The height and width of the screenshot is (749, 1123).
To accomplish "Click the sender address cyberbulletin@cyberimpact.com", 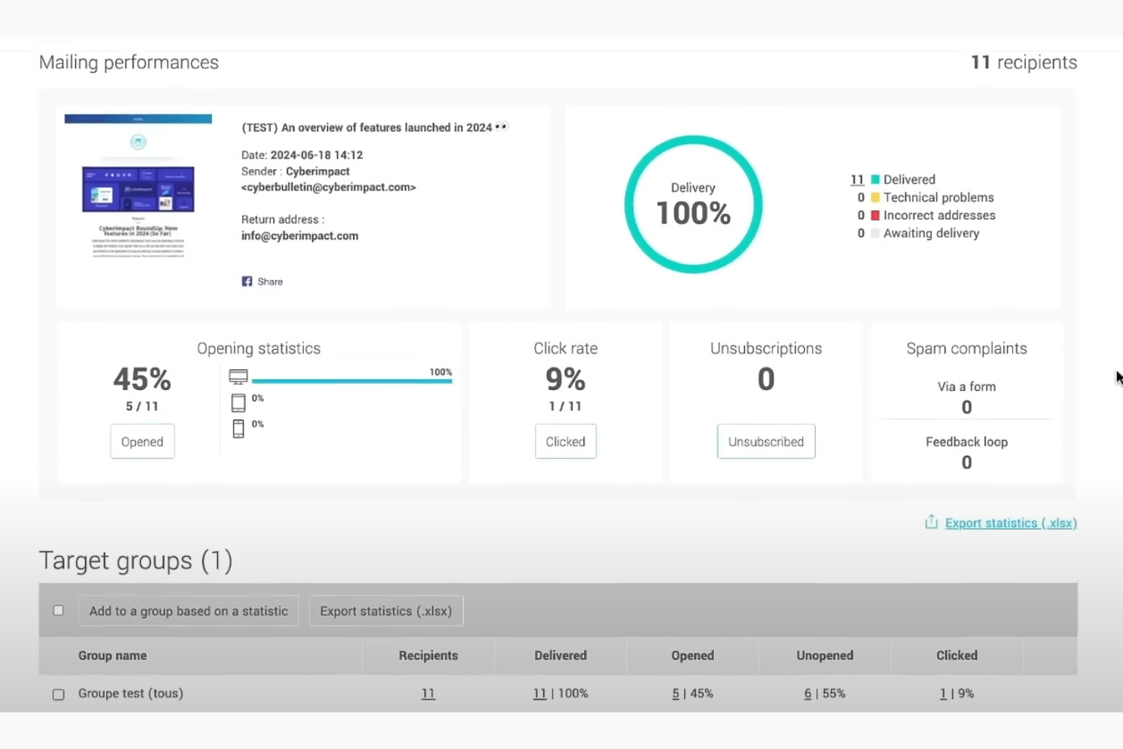I will click(x=329, y=187).
